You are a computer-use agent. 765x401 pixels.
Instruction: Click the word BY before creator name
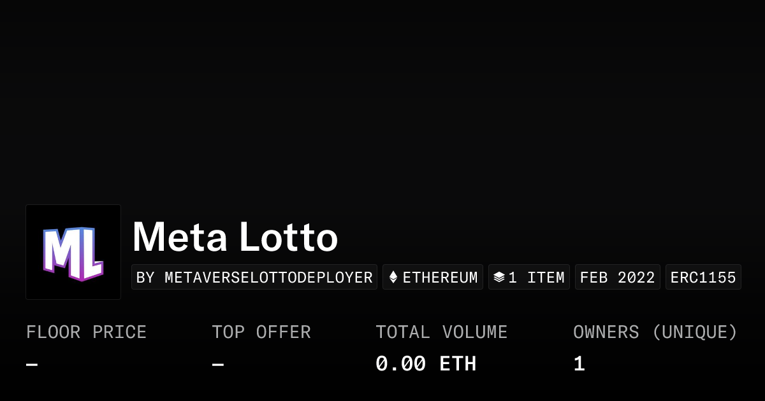[x=145, y=278]
